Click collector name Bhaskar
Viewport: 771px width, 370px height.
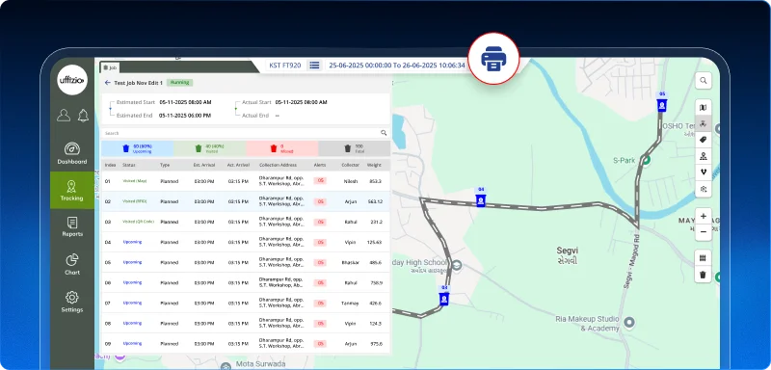(351, 262)
